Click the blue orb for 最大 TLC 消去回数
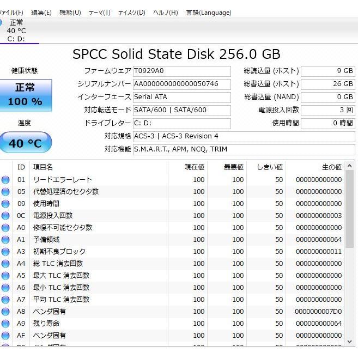The height and width of the screenshot is (358, 358). click(x=5, y=276)
